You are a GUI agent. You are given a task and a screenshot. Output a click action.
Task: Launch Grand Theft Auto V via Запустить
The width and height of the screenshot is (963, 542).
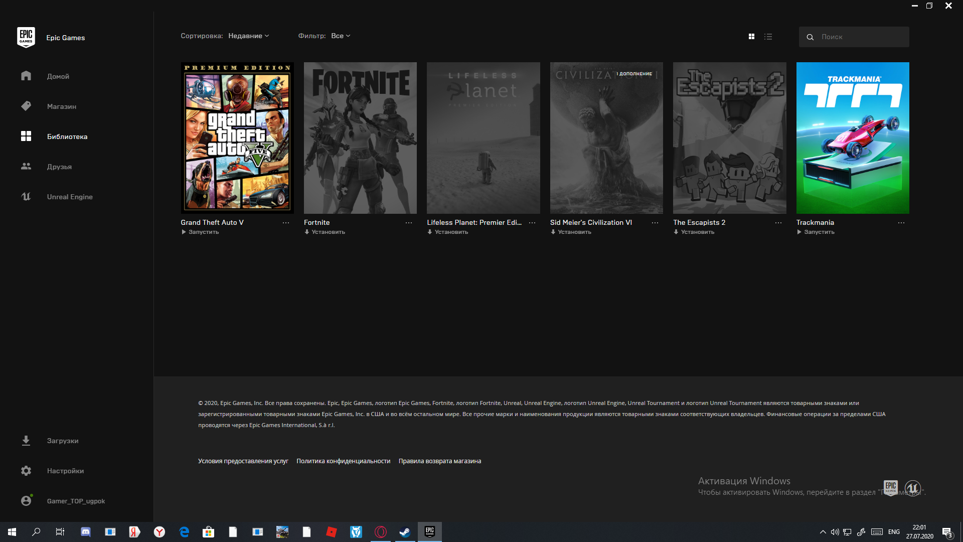pos(200,232)
